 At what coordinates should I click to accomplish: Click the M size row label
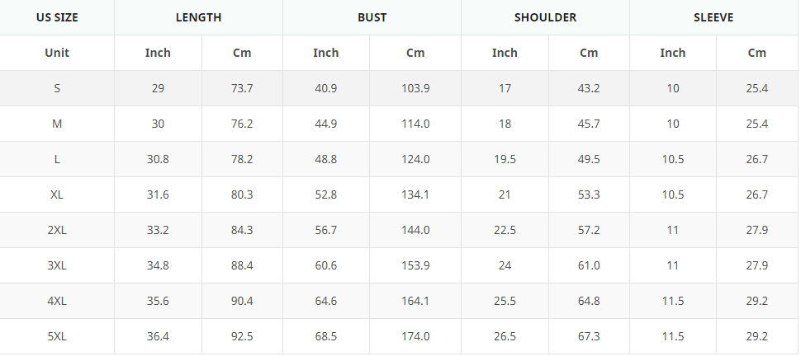[57, 124]
